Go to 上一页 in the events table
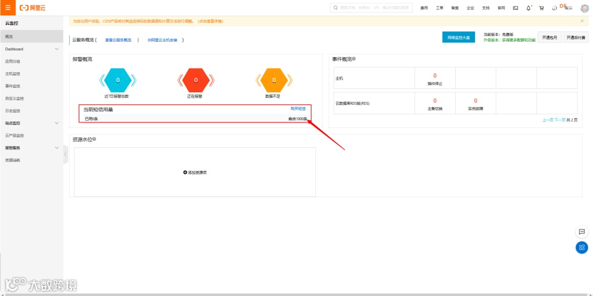The height and width of the screenshot is (296, 593). [547, 120]
